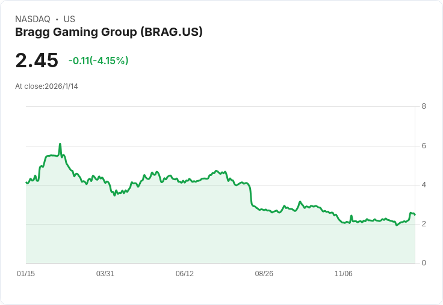Click the 08/26 date axis label
The width and height of the screenshot is (443, 305).
click(x=264, y=274)
